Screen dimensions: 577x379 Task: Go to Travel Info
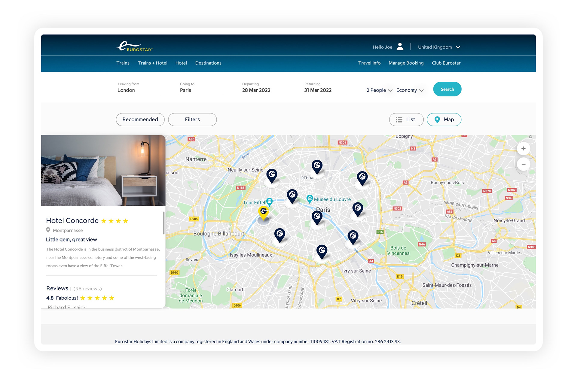point(369,63)
